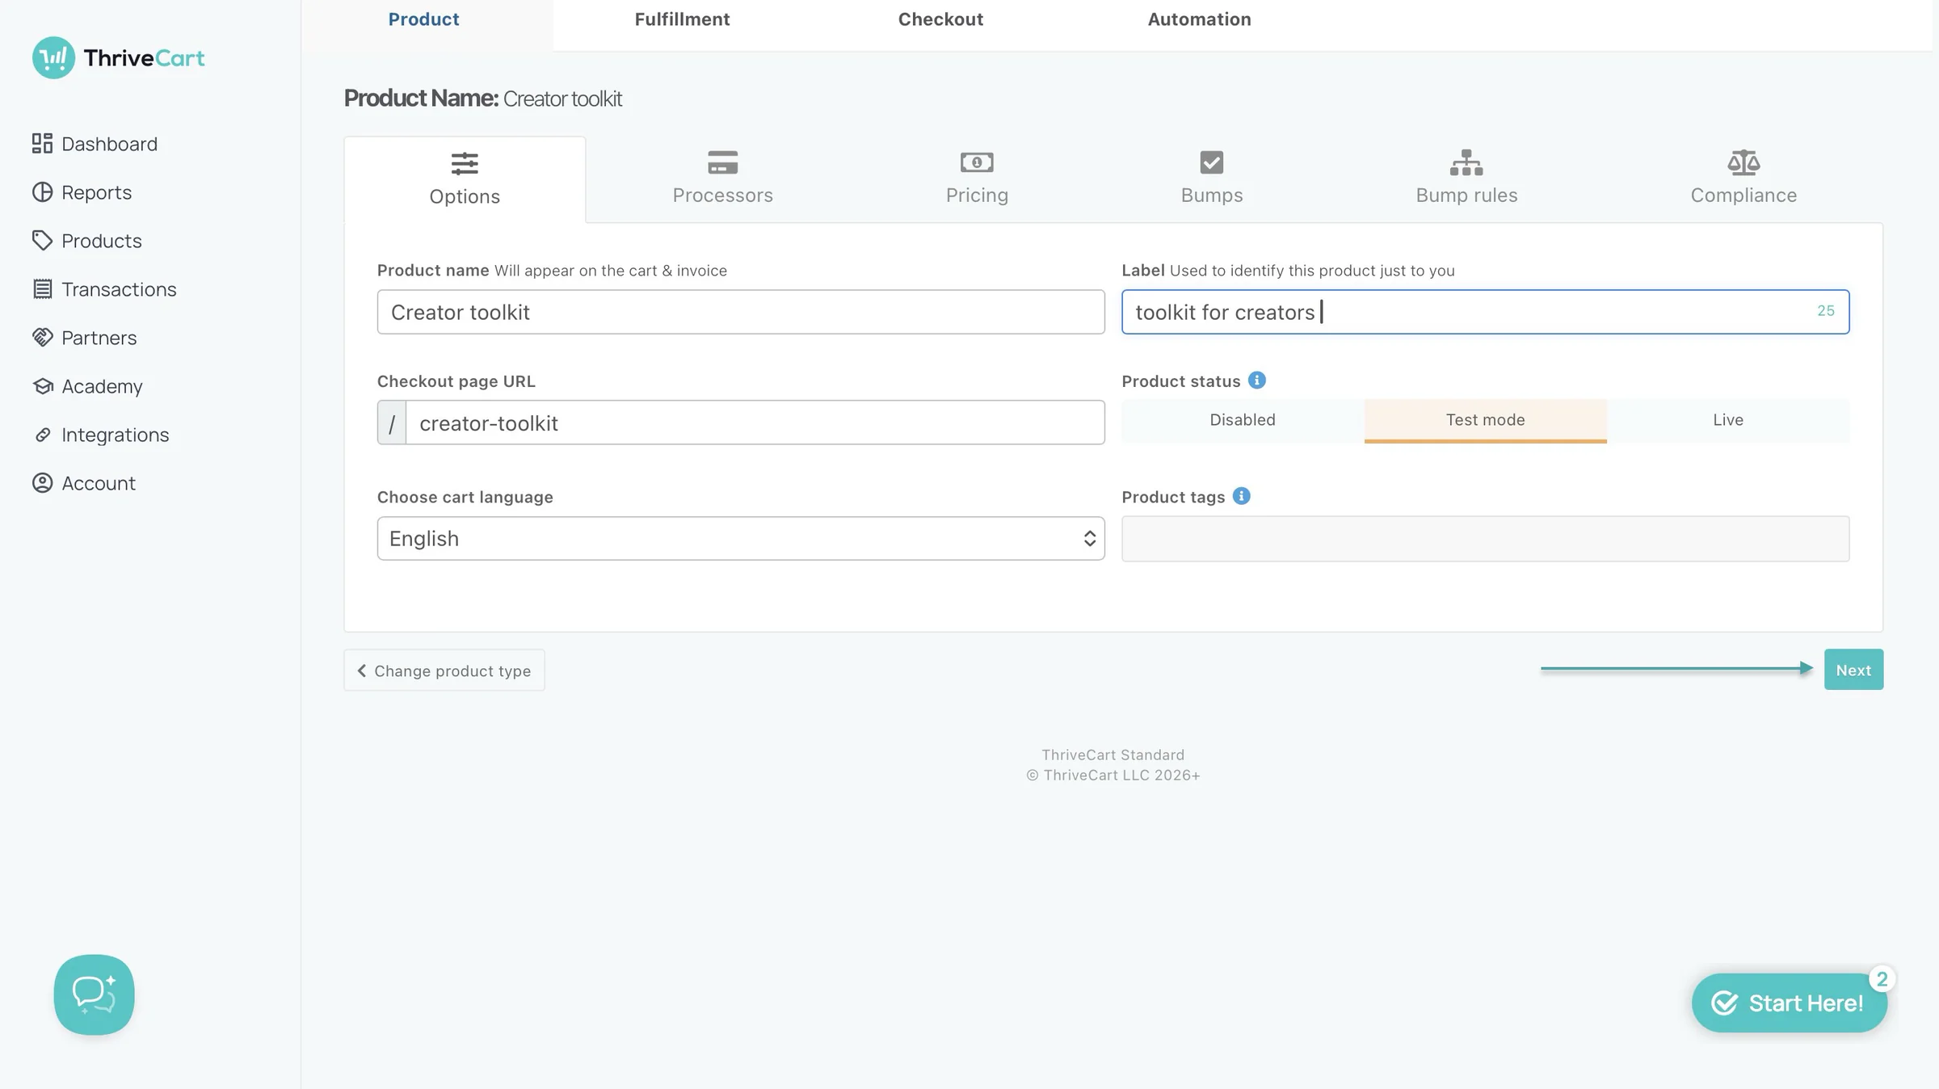Set product status to Disabled

coord(1243,420)
